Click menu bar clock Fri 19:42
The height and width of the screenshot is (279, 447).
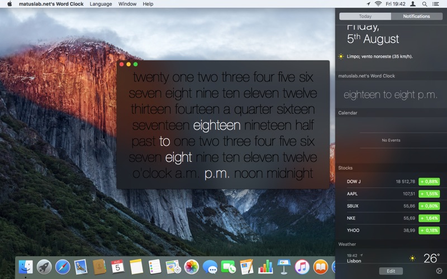click(396, 4)
